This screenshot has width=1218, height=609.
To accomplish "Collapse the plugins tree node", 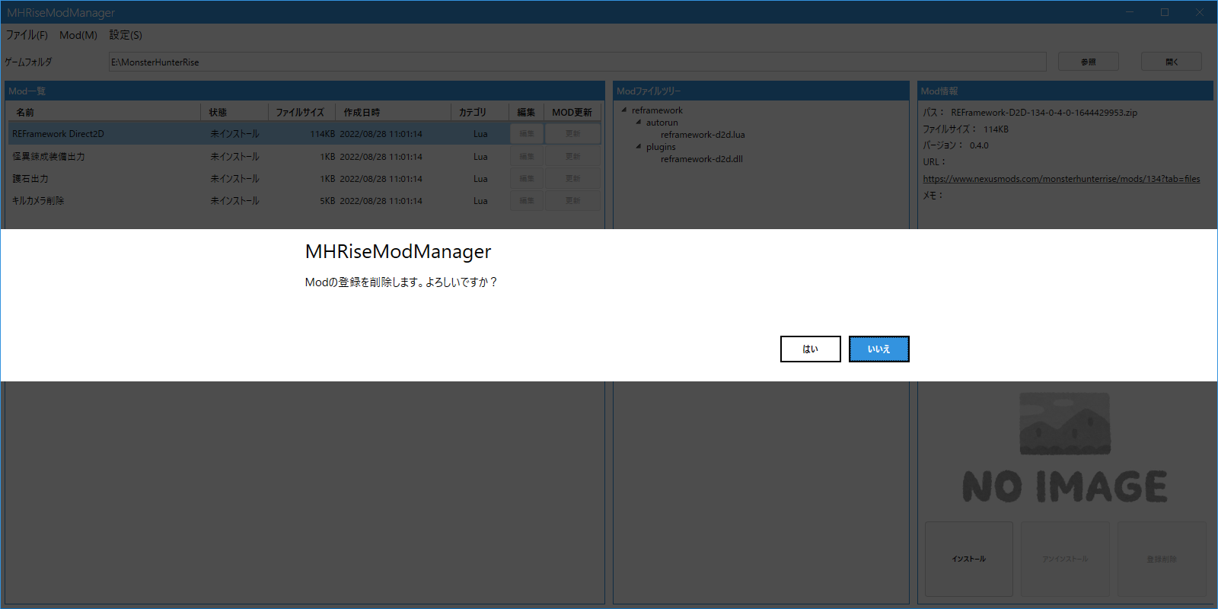I will 639,146.
